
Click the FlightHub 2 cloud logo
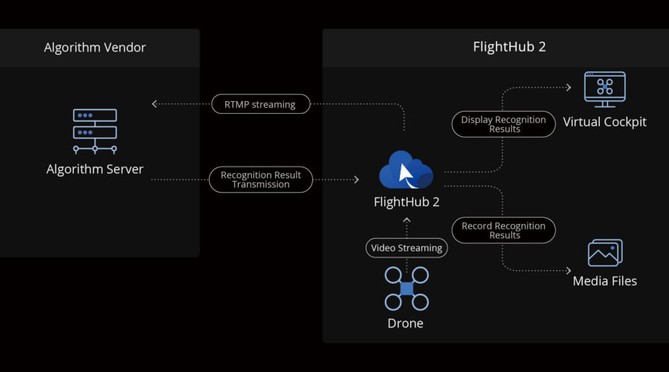click(x=406, y=170)
